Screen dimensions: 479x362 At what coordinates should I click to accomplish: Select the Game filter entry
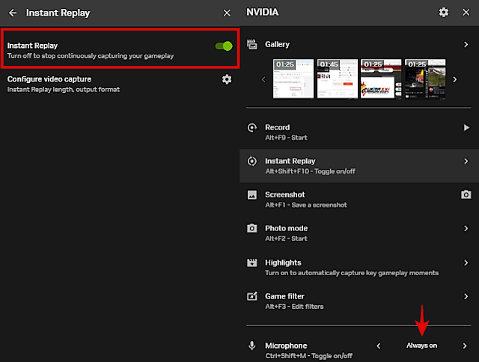coord(359,301)
